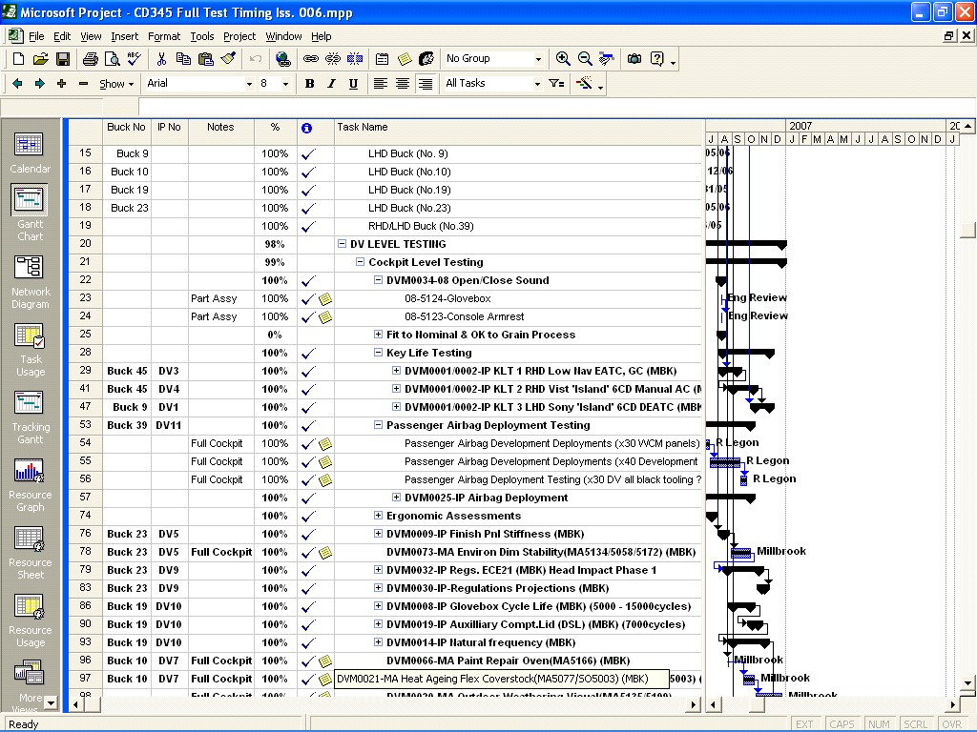This screenshot has height=732, width=977.
Task: Click the Gantt chart horizontal scrollbar thumb
Action: [x=757, y=705]
